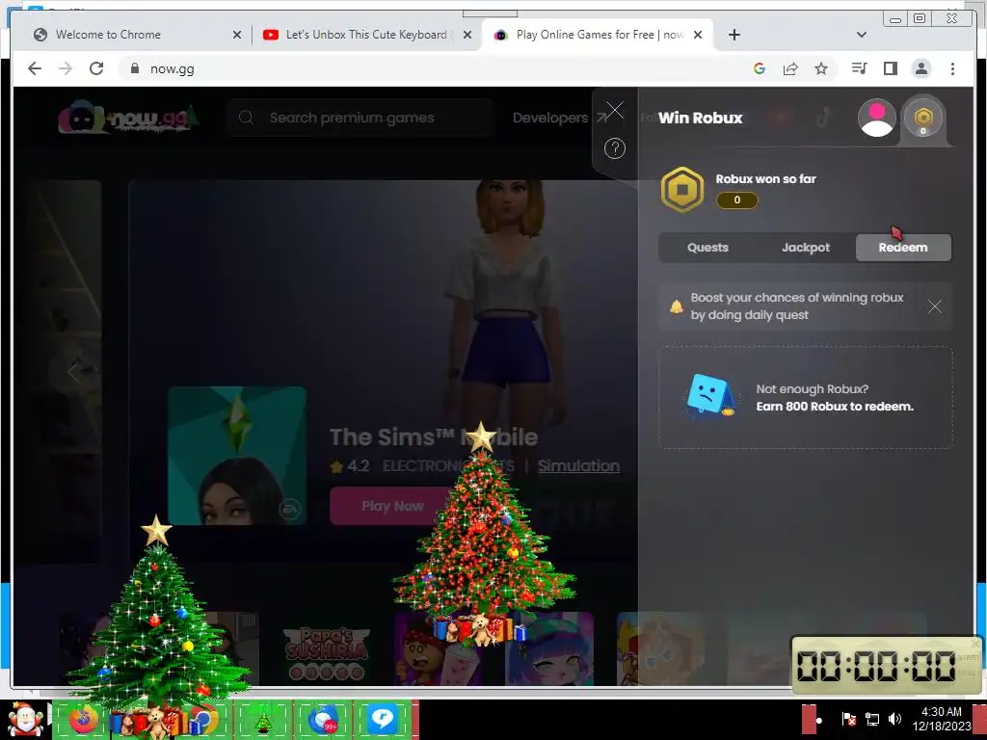
Task: Click the taskbar clock showing 4:30 AM
Action: (942, 719)
